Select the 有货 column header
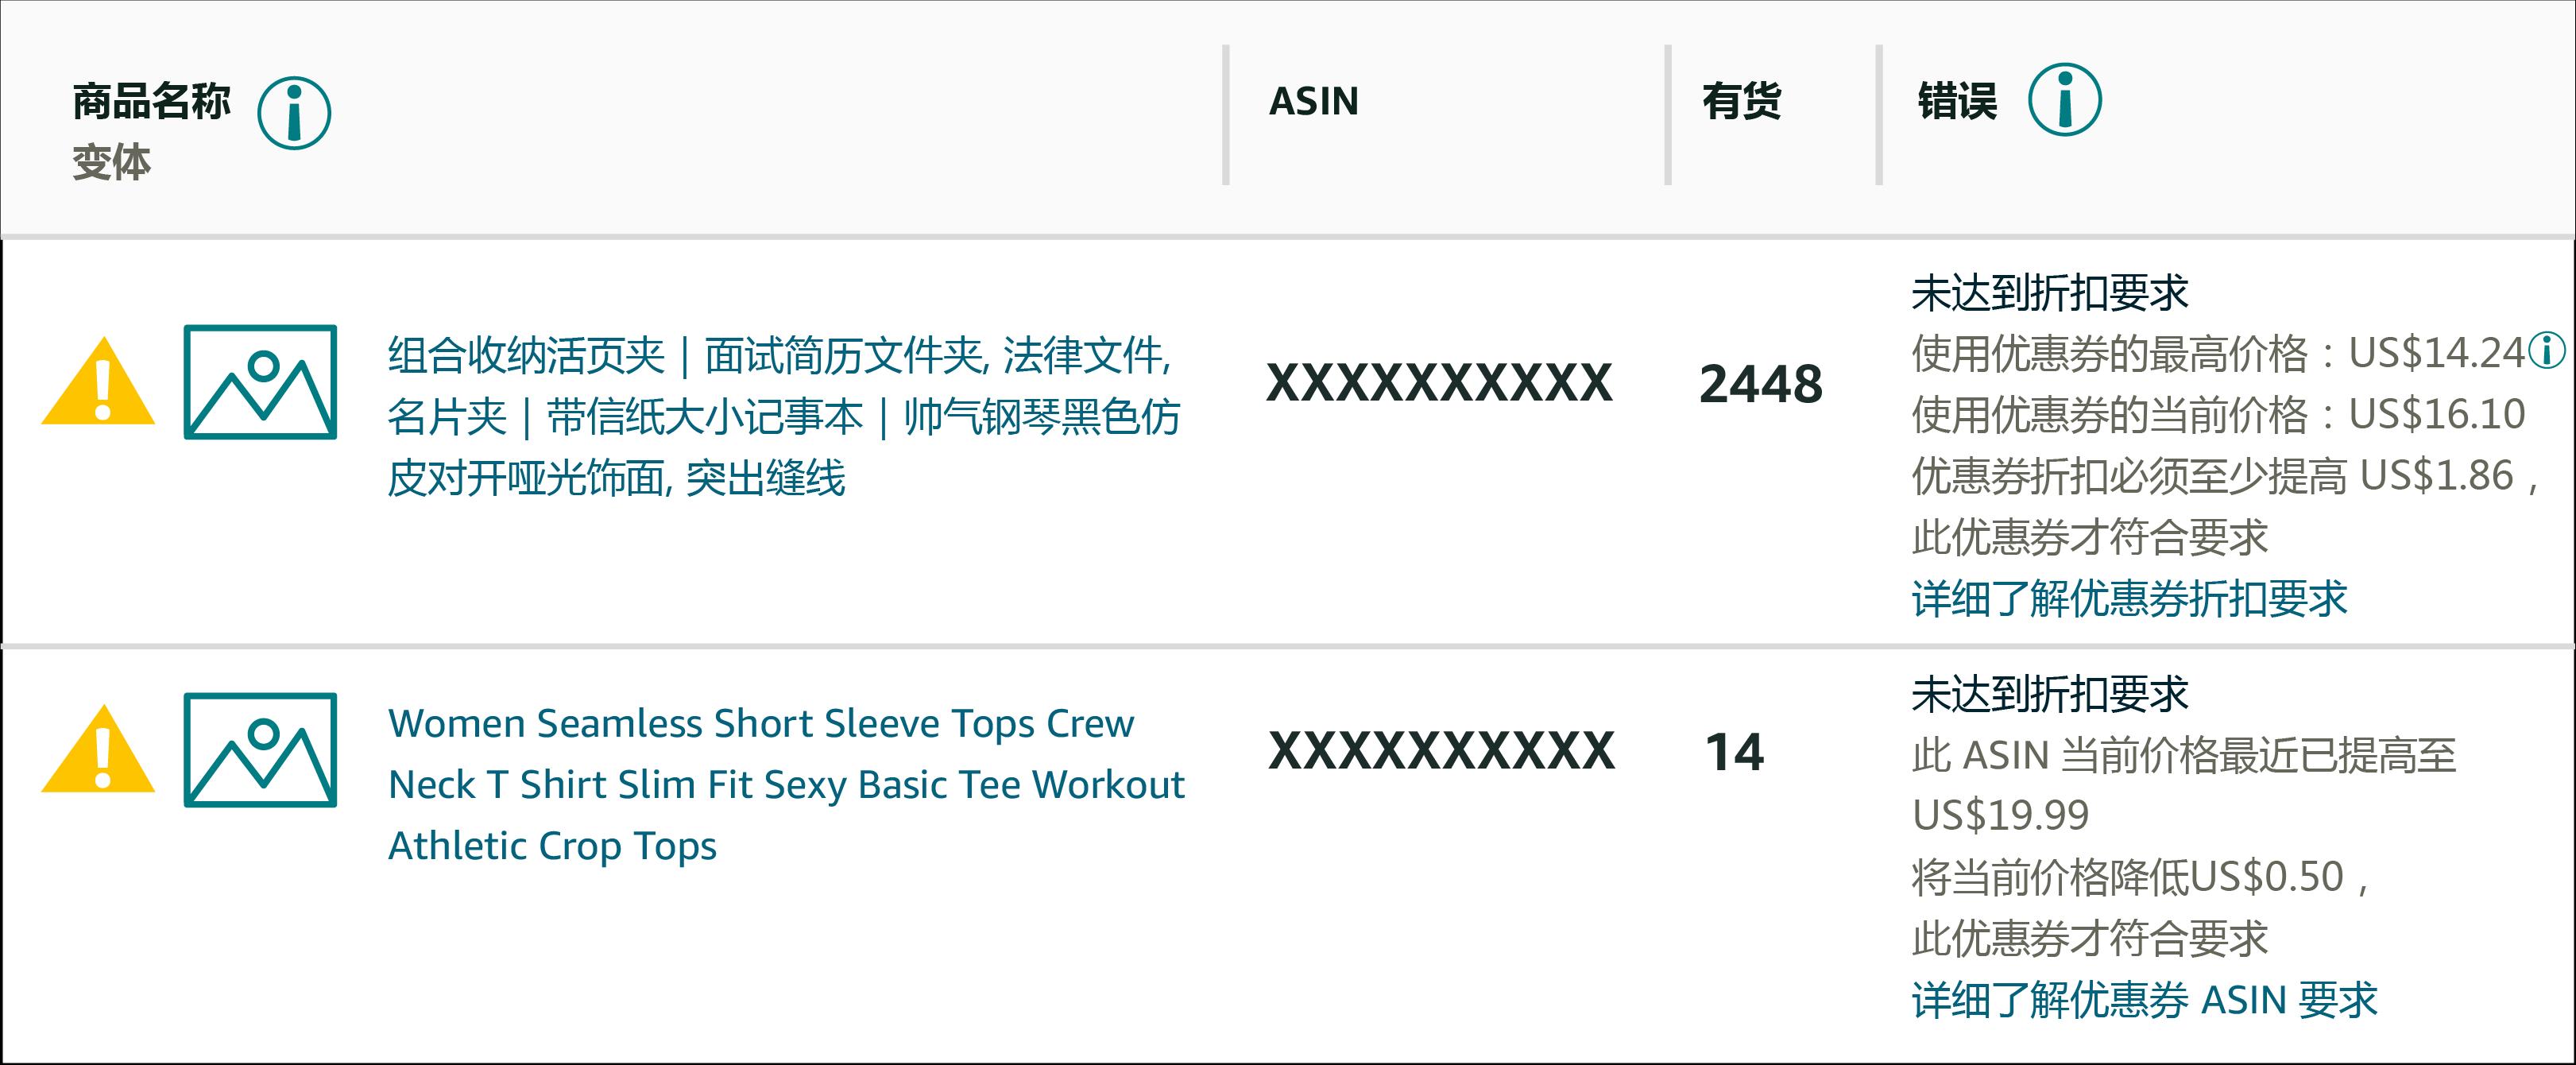 pyautogui.click(x=1741, y=101)
